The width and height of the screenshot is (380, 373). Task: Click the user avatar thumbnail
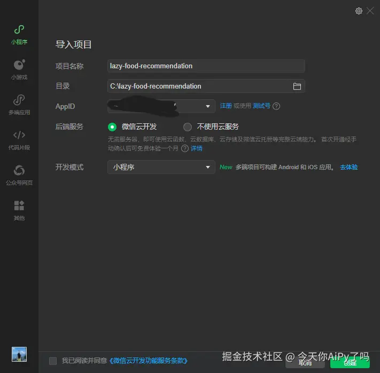click(x=19, y=354)
